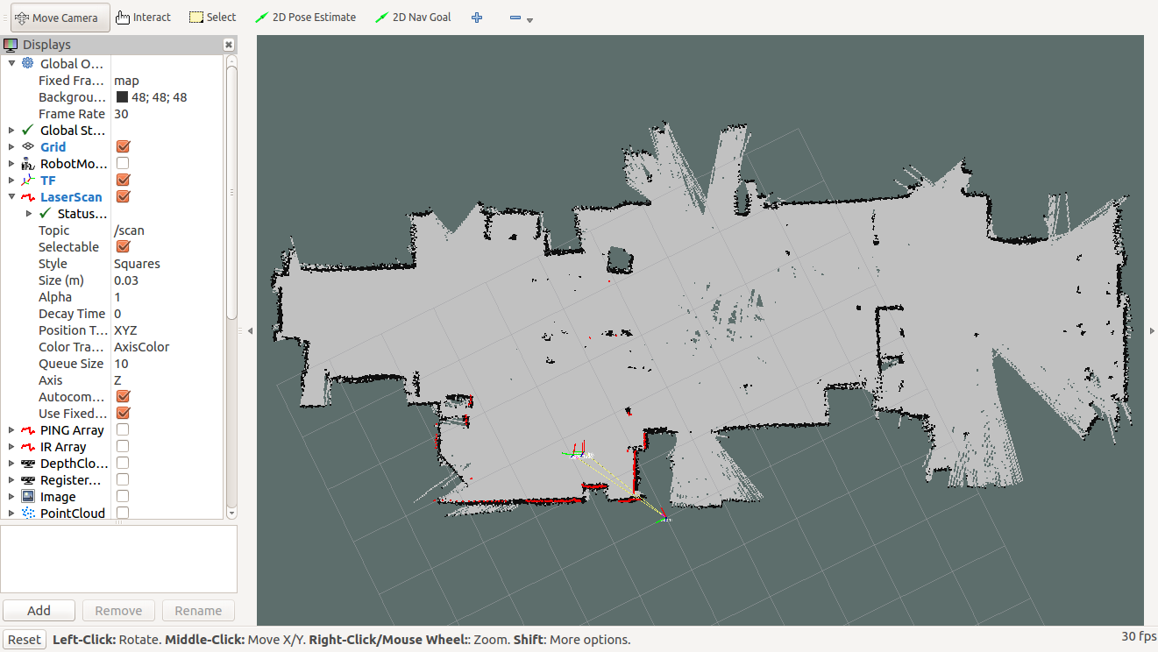
Task: Collapse the LaserScan tree item
Action: click(11, 197)
